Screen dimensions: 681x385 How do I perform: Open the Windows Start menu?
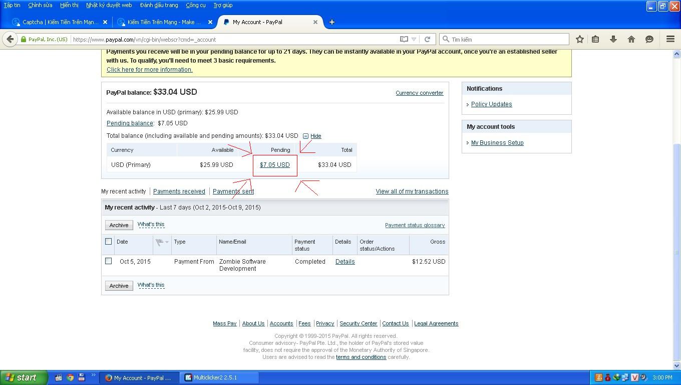24,377
